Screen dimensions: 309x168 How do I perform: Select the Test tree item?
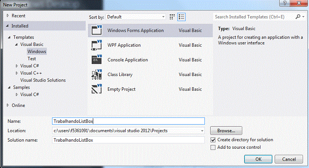(x=32, y=59)
